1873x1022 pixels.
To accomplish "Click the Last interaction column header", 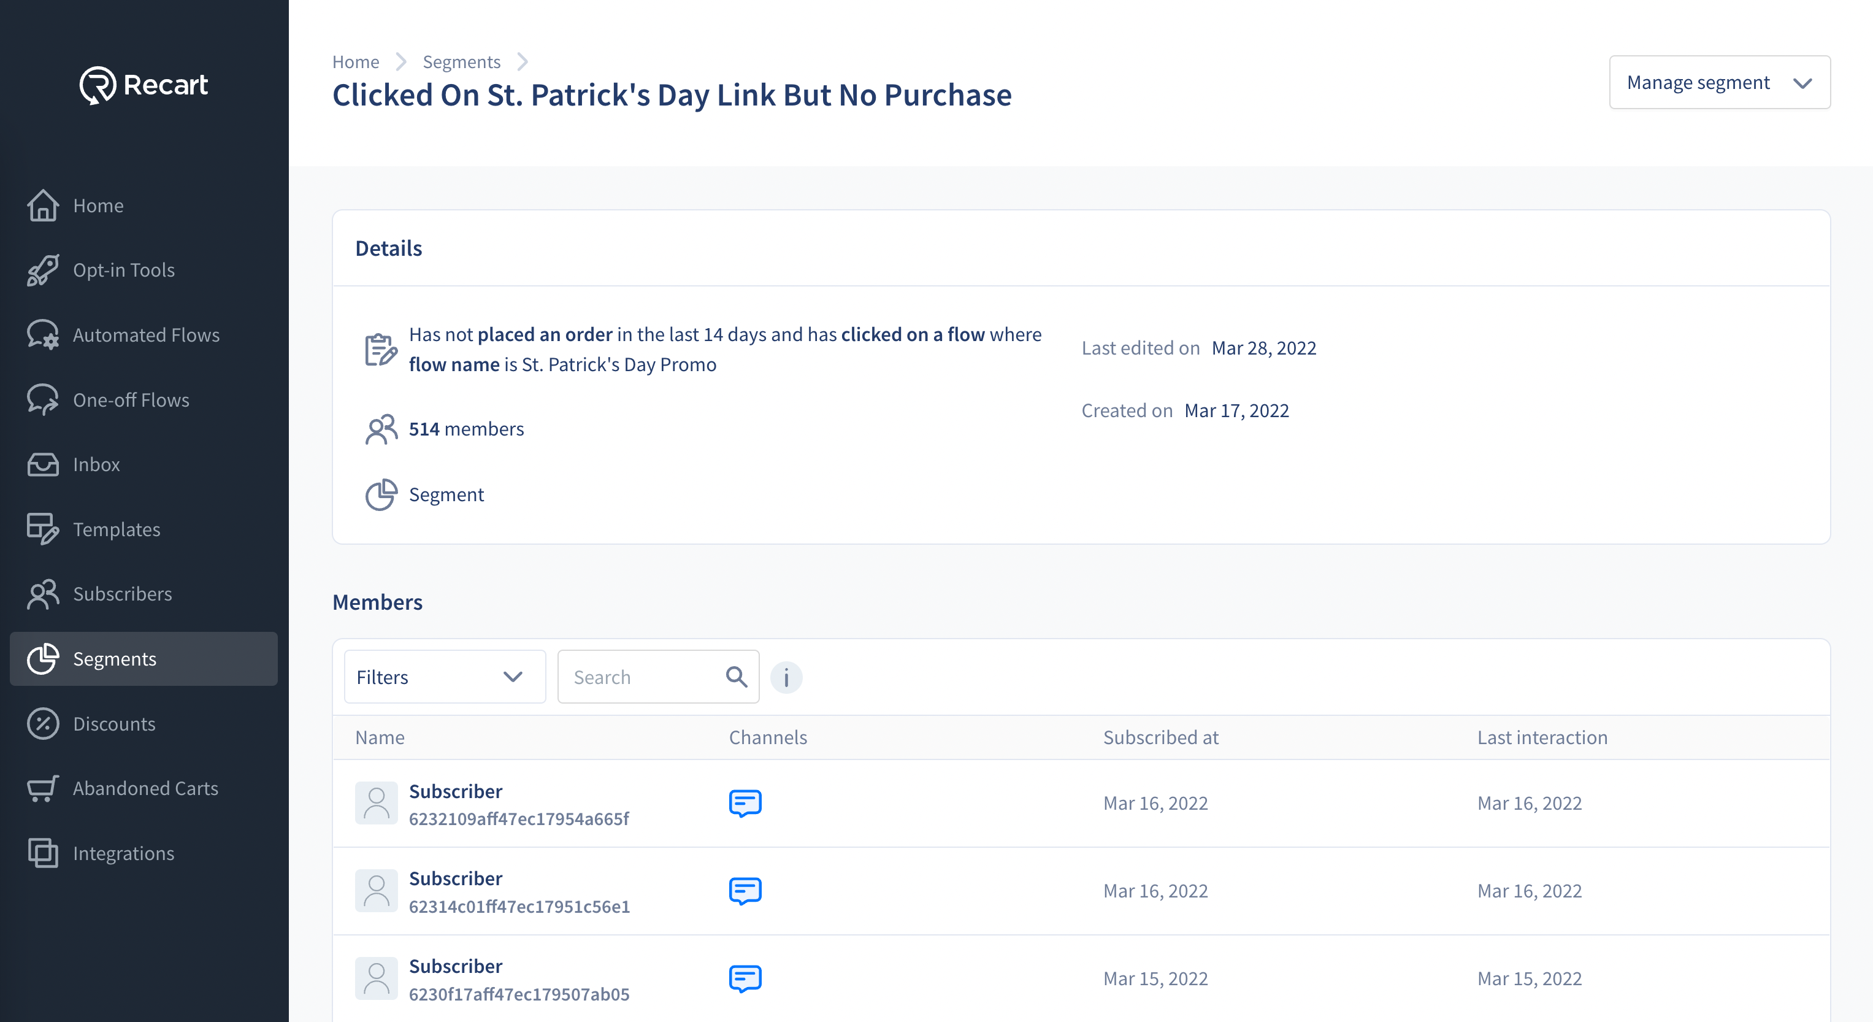I will [x=1542, y=737].
